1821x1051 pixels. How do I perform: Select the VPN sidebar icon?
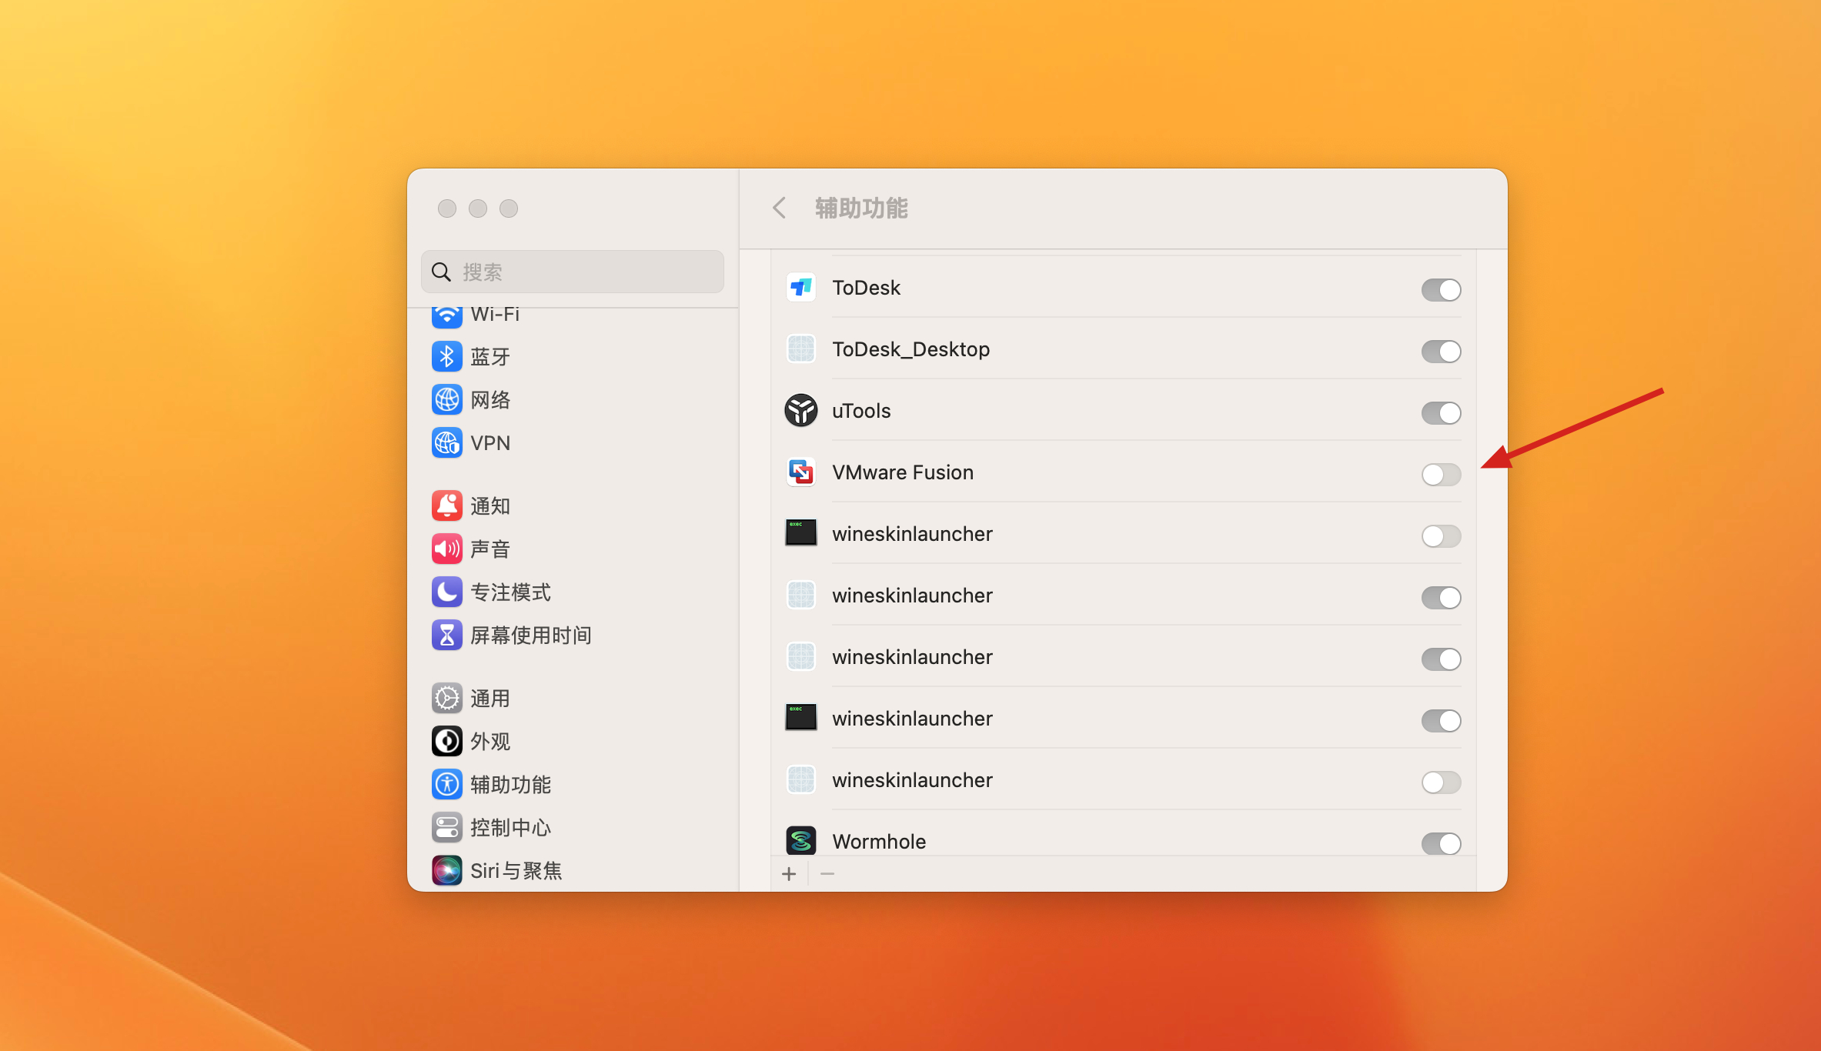tap(446, 443)
